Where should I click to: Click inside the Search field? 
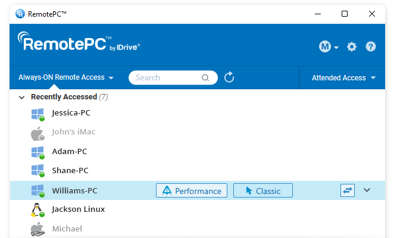pyautogui.click(x=164, y=77)
